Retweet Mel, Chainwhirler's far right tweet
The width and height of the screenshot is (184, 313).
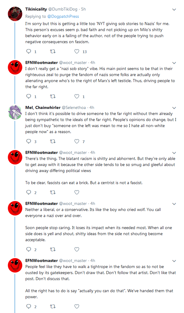[53, 141]
